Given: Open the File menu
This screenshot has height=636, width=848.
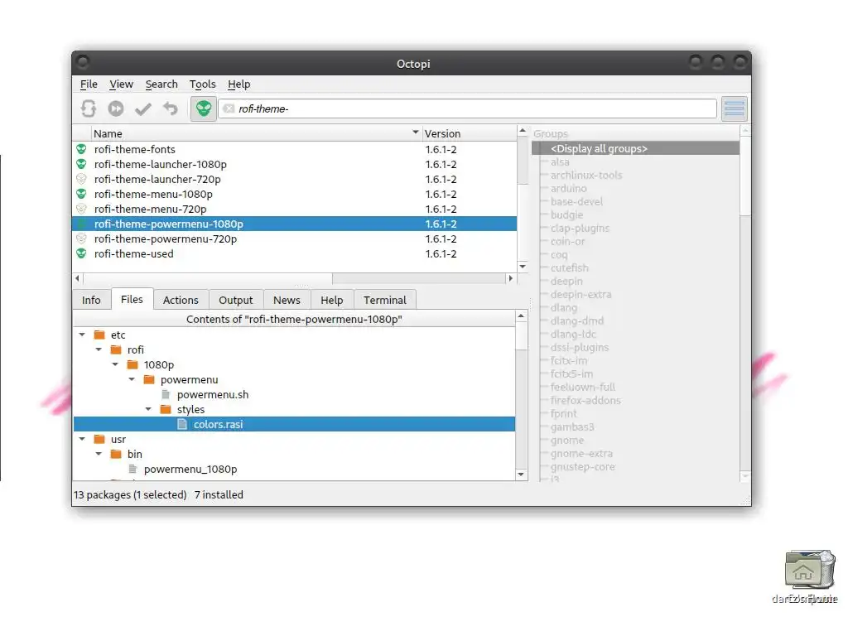Looking at the screenshot, I should pos(89,84).
